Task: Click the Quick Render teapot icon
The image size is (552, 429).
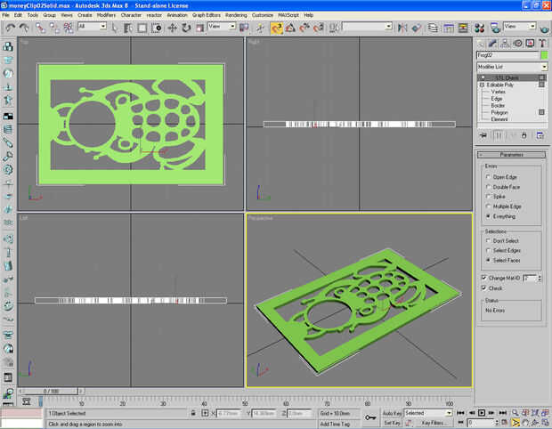Action: 545,28
